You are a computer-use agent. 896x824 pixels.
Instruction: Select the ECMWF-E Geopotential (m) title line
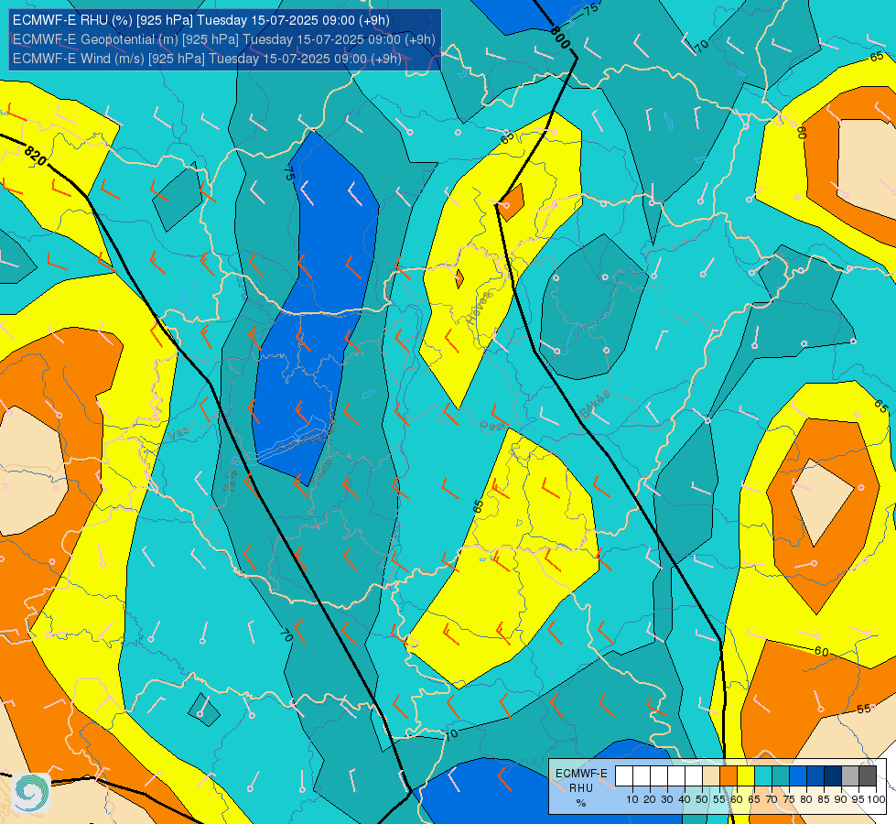[x=224, y=39]
